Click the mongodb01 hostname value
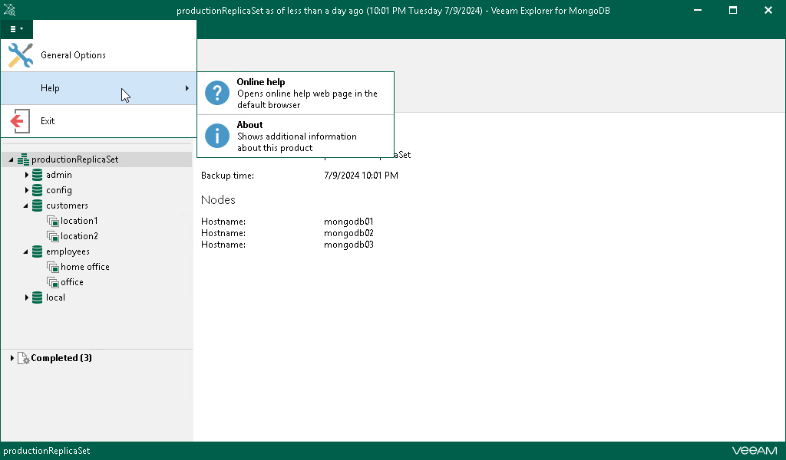This screenshot has width=786, height=460. (x=349, y=222)
